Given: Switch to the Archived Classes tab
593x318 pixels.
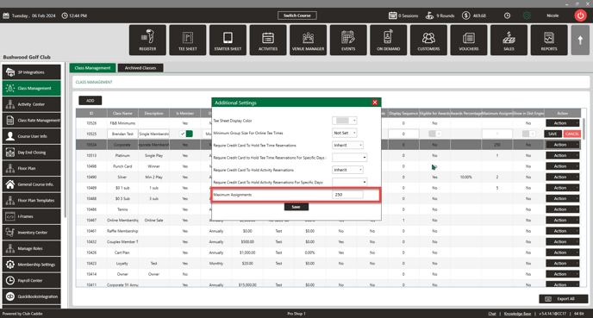Looking at the screenshot, I should point(140,68).
